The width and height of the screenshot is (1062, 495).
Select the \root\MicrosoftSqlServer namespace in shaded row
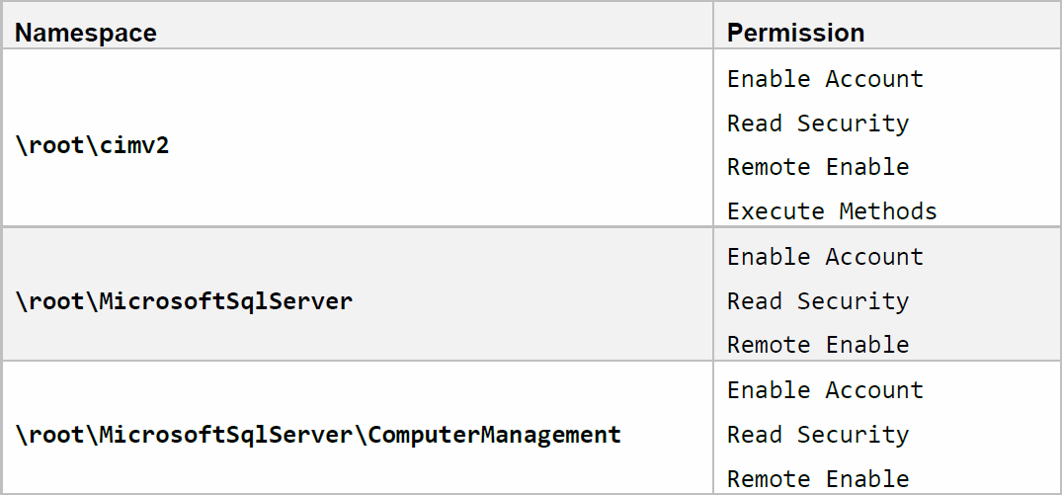(184, 301)
